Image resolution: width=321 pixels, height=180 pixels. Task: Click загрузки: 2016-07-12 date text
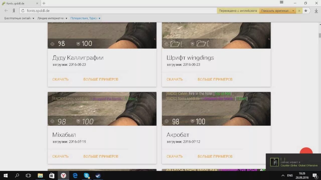click(183, 142)
